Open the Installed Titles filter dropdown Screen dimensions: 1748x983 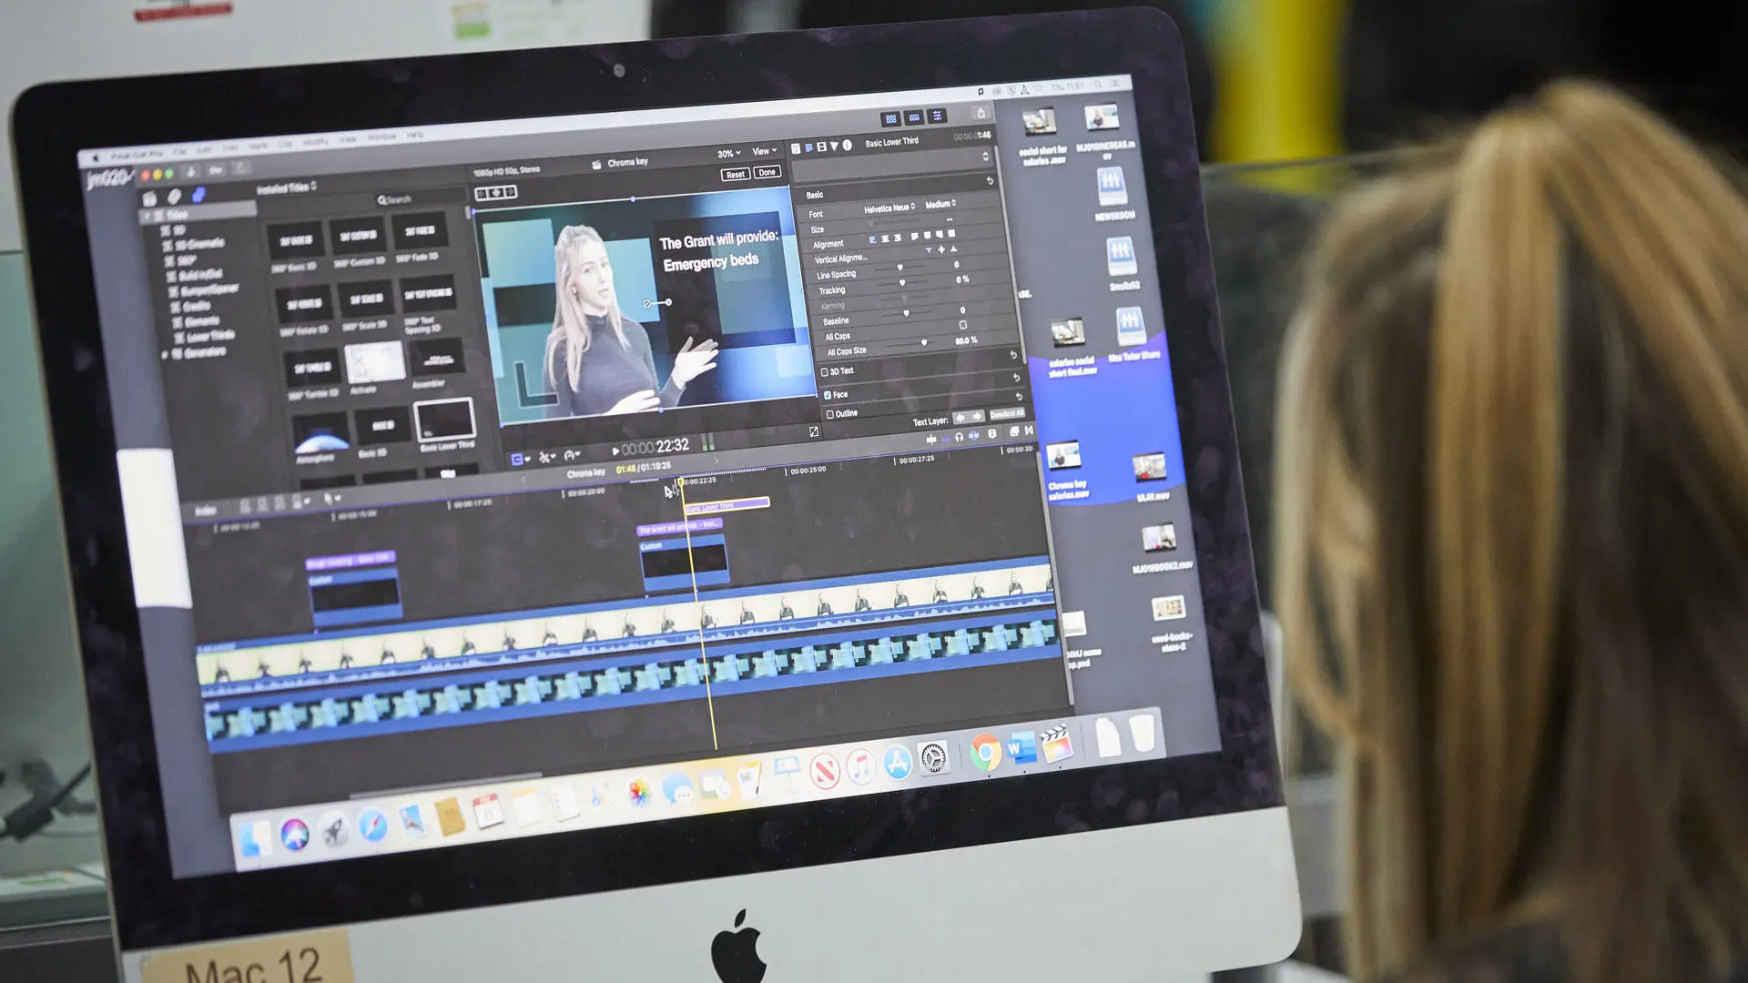coord(286,188)
